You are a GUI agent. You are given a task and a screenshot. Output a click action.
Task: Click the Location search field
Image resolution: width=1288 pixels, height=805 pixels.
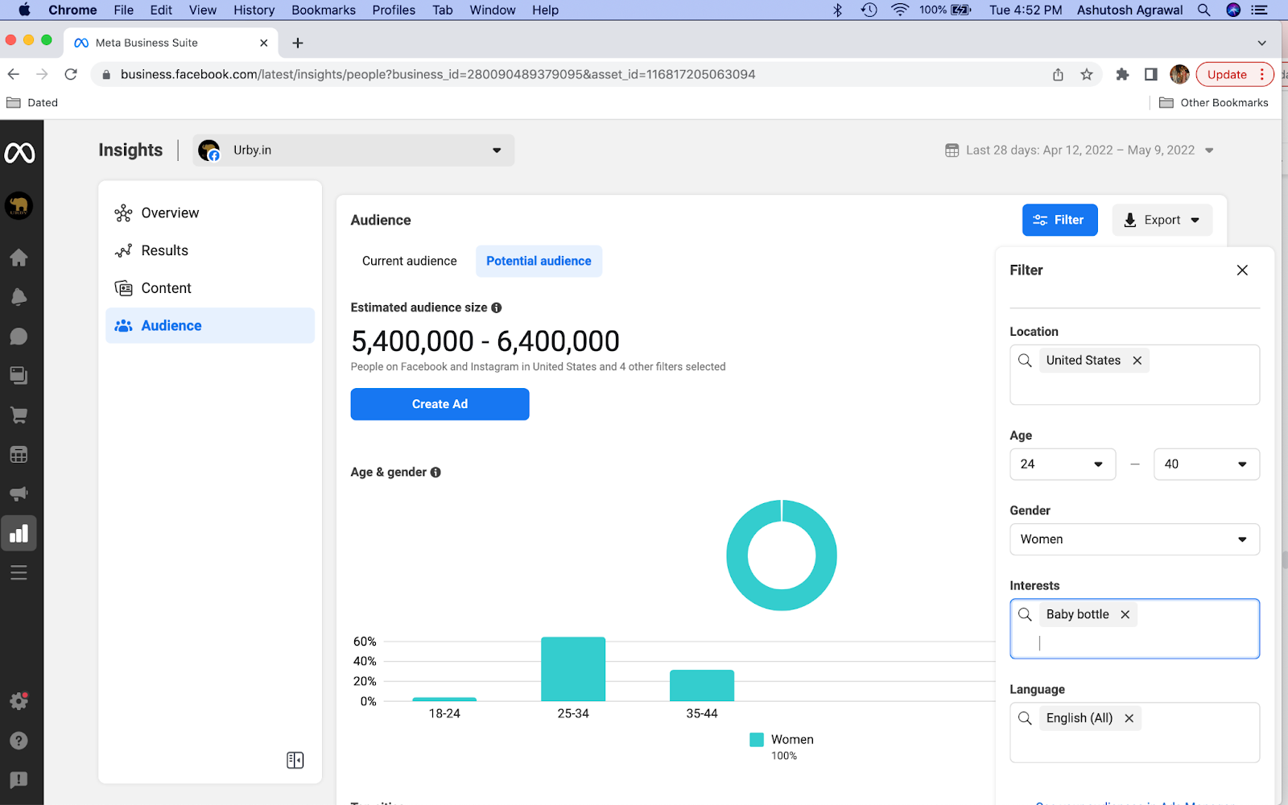click(x=1135, y=375)
